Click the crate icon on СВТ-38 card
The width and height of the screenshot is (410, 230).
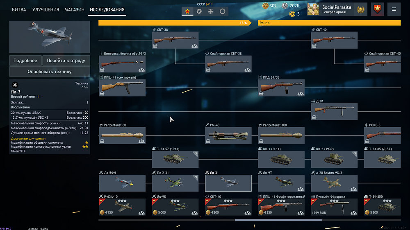[x=155, y=46]
